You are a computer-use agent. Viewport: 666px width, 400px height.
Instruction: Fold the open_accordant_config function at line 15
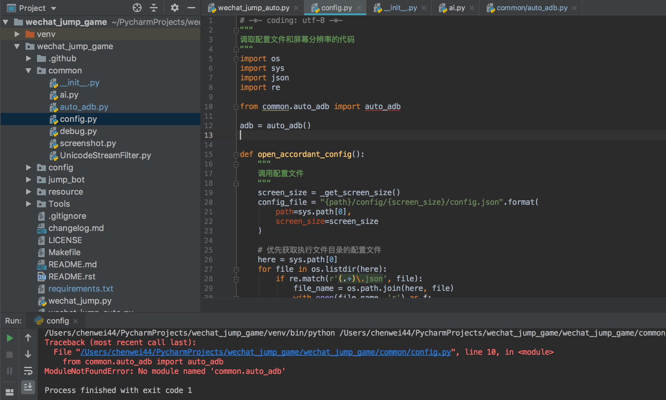tap(236, 155)
